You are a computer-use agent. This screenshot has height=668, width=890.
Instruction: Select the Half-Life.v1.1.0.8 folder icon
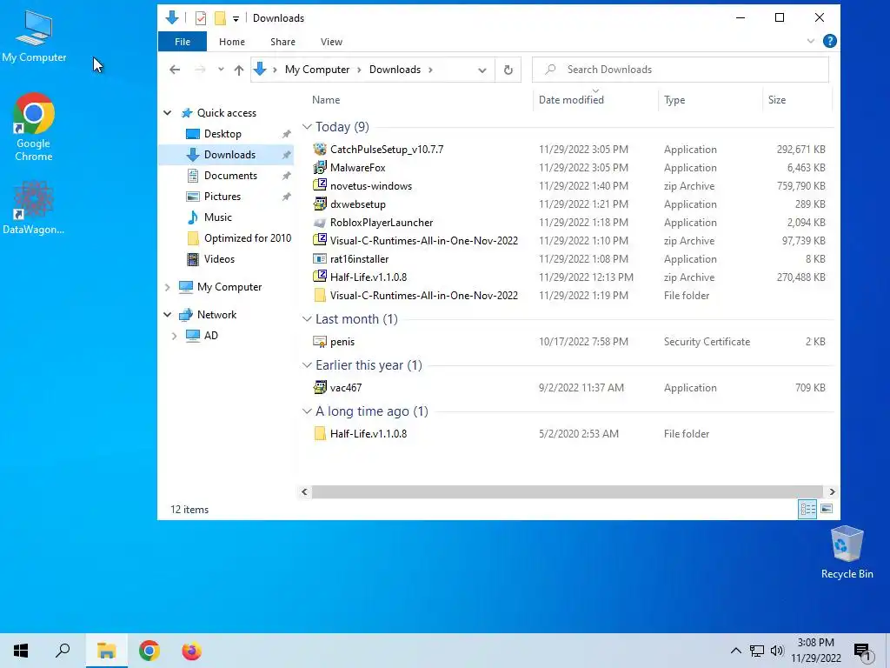(320, 433)
